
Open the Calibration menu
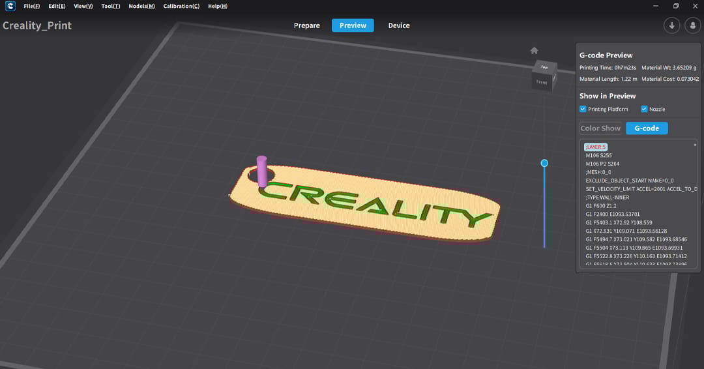181,7
